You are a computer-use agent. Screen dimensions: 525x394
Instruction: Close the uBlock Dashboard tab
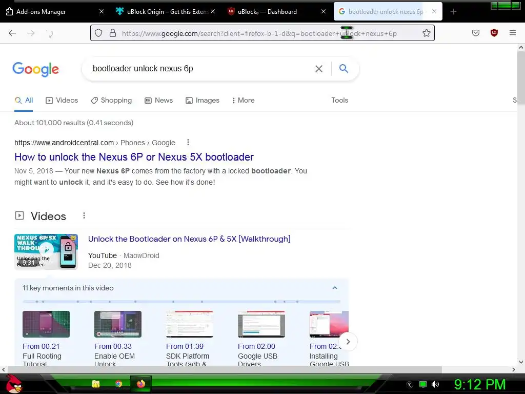(323, 11)
